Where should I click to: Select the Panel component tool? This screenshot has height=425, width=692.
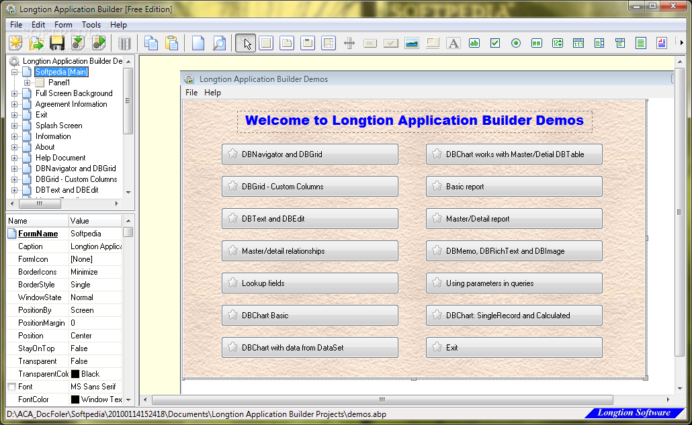(266, 43)
